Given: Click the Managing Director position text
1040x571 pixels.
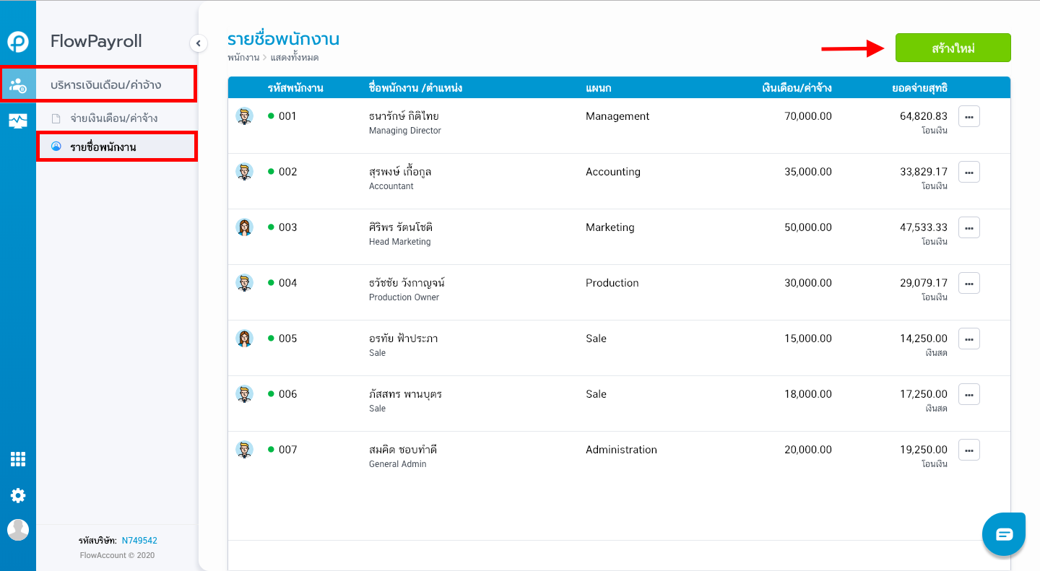Looking at the screenshot, I should [404, 131].
